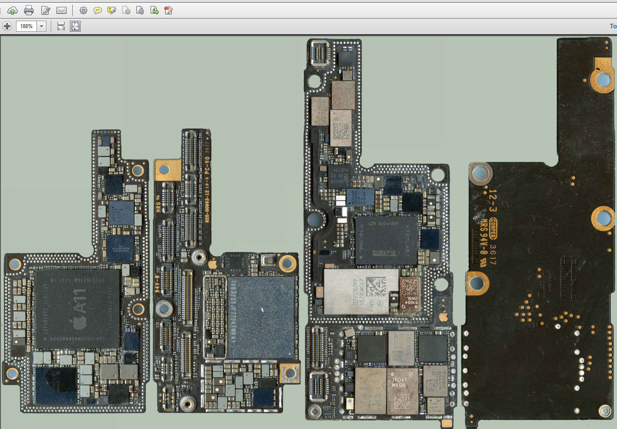
Task: Toggle fit width scrolling mode
Action: click(x=61, y=26)
